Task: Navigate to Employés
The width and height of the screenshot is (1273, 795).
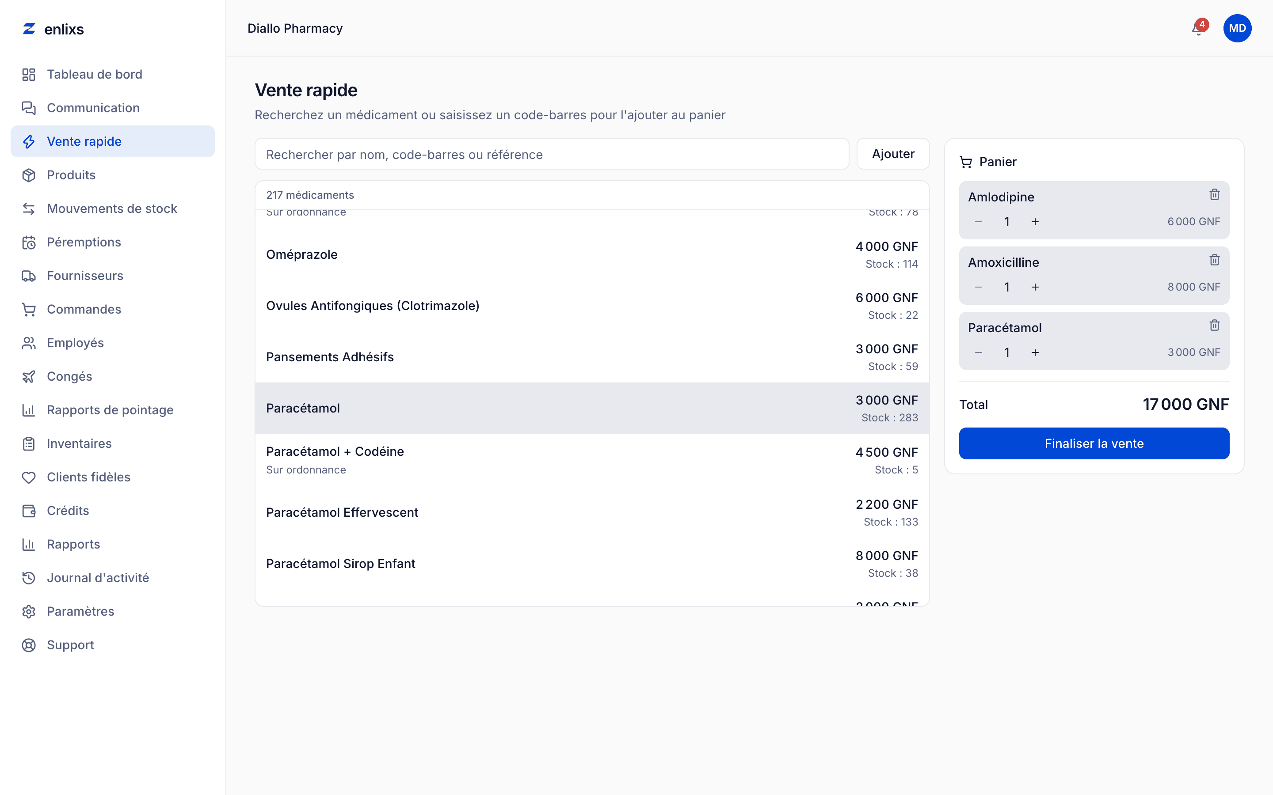Action: coord(113,343)
